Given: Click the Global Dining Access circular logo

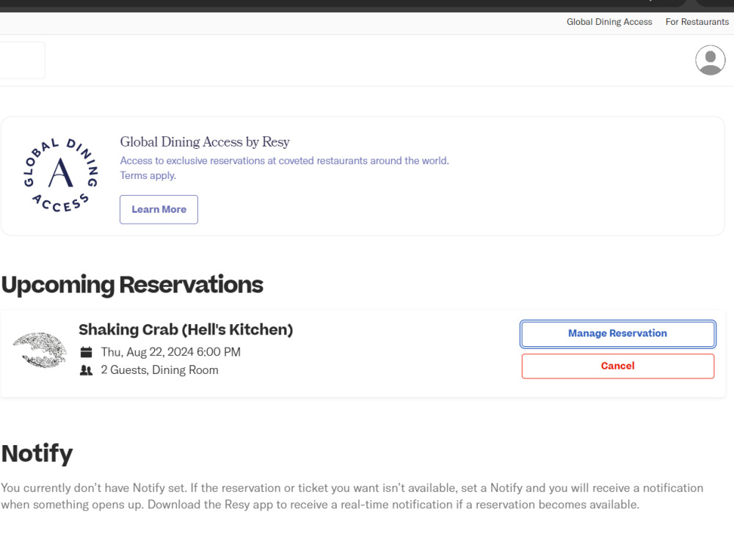Looking at the screenshot, I should coord(61,175).
